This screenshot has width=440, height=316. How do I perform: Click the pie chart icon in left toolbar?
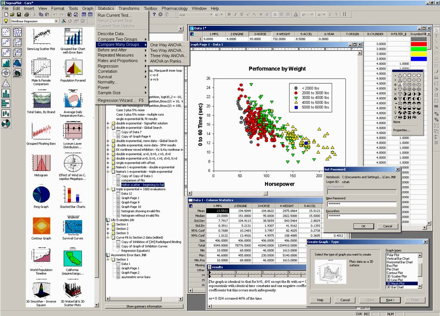click(6, 124)
